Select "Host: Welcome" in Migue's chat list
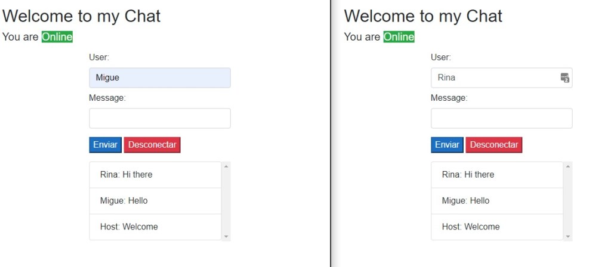Image resolution: width=611 pixels, height=267 pixels. tap(155, 227)
